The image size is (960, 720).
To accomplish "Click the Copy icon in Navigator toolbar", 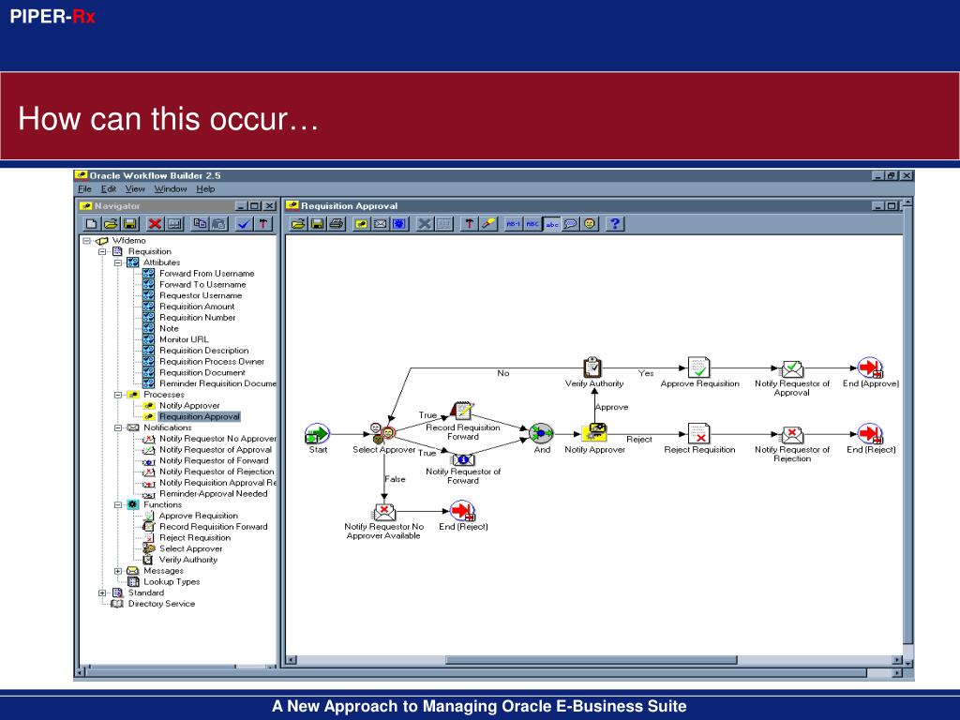I will 200,224.
